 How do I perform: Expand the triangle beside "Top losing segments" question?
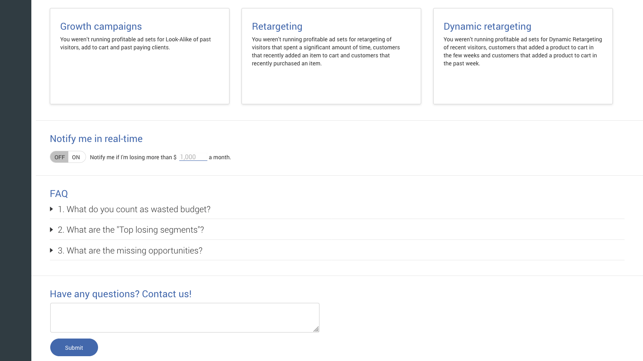click(x=51, y=230)
